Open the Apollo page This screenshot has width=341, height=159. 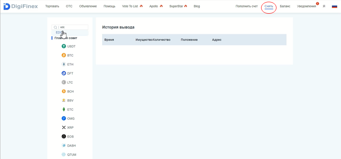click(154, 6)
